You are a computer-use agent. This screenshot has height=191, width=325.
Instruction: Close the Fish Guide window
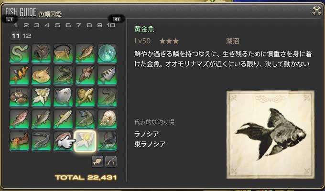[317, 11]
